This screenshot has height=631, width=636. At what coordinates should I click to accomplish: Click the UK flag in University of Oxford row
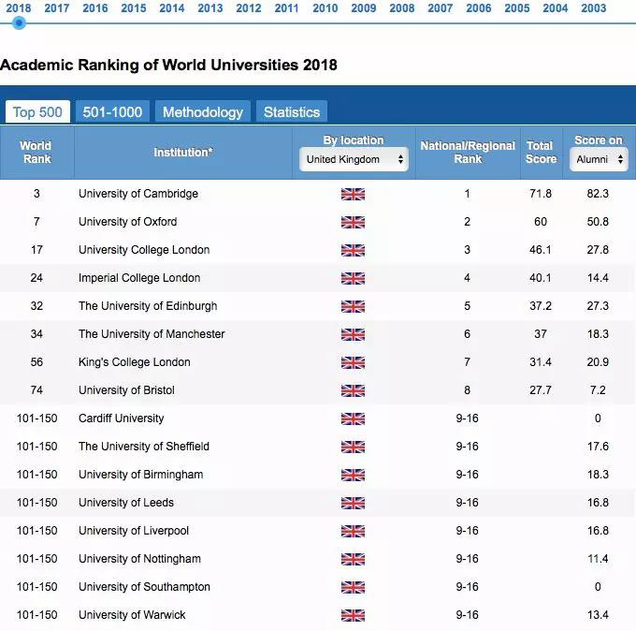click(353, 222)
